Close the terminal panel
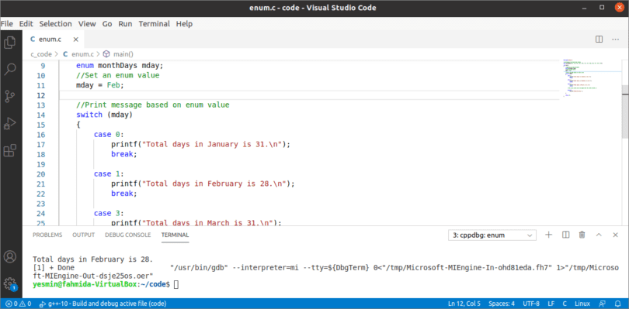 [615, 235]
